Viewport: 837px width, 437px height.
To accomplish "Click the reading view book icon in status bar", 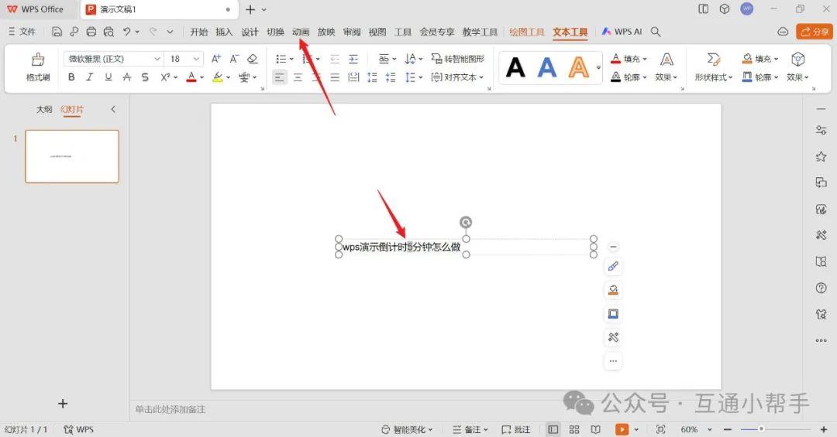I will point(596,429).
